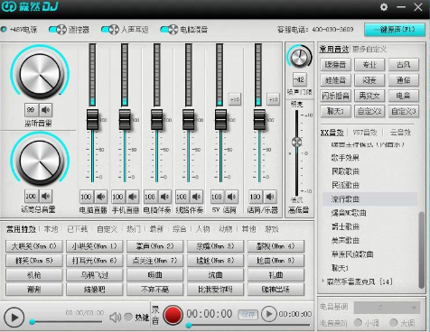
Task: Click the 噪声门限 value field -42
Action: [x=300, y=79]
